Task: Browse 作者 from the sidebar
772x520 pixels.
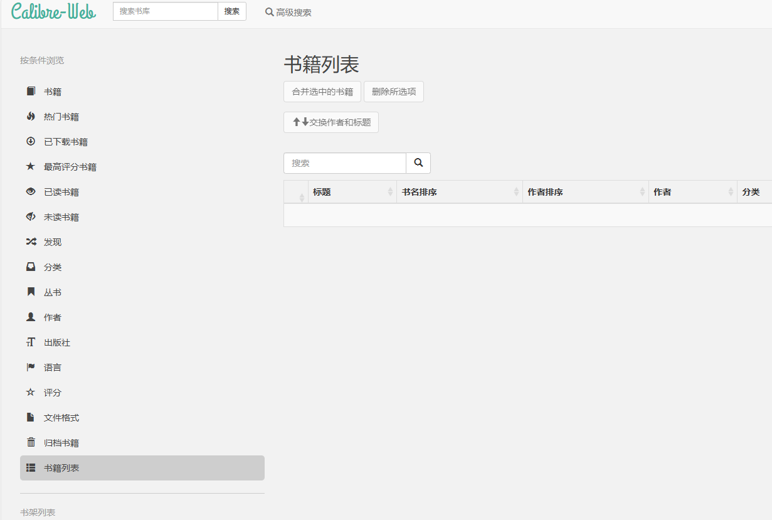Action: [x=142, y=317]
